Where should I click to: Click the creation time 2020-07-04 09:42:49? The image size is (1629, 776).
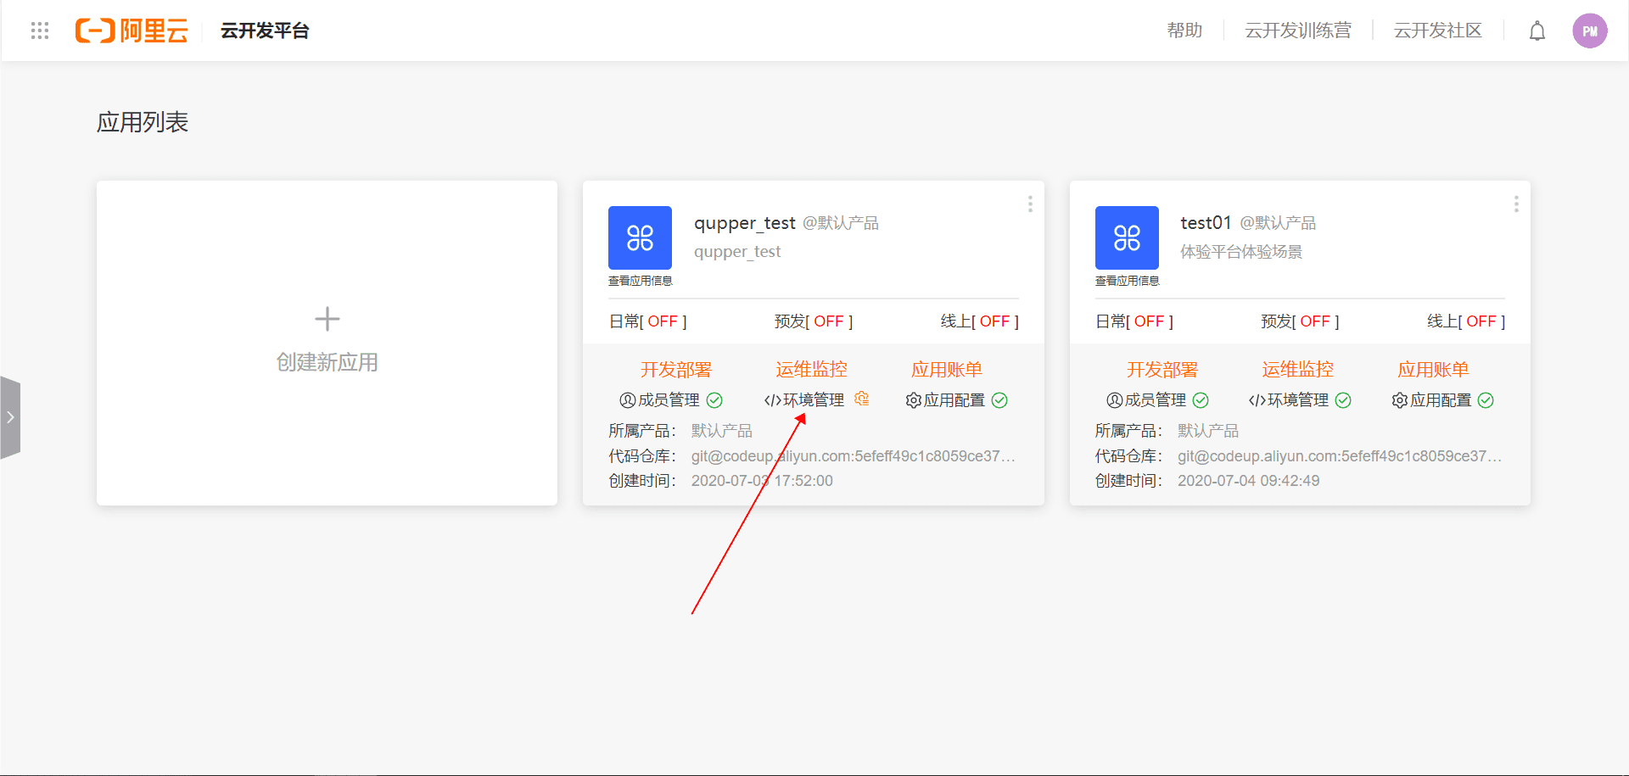pyautogui.click(x=1248, y=481)
